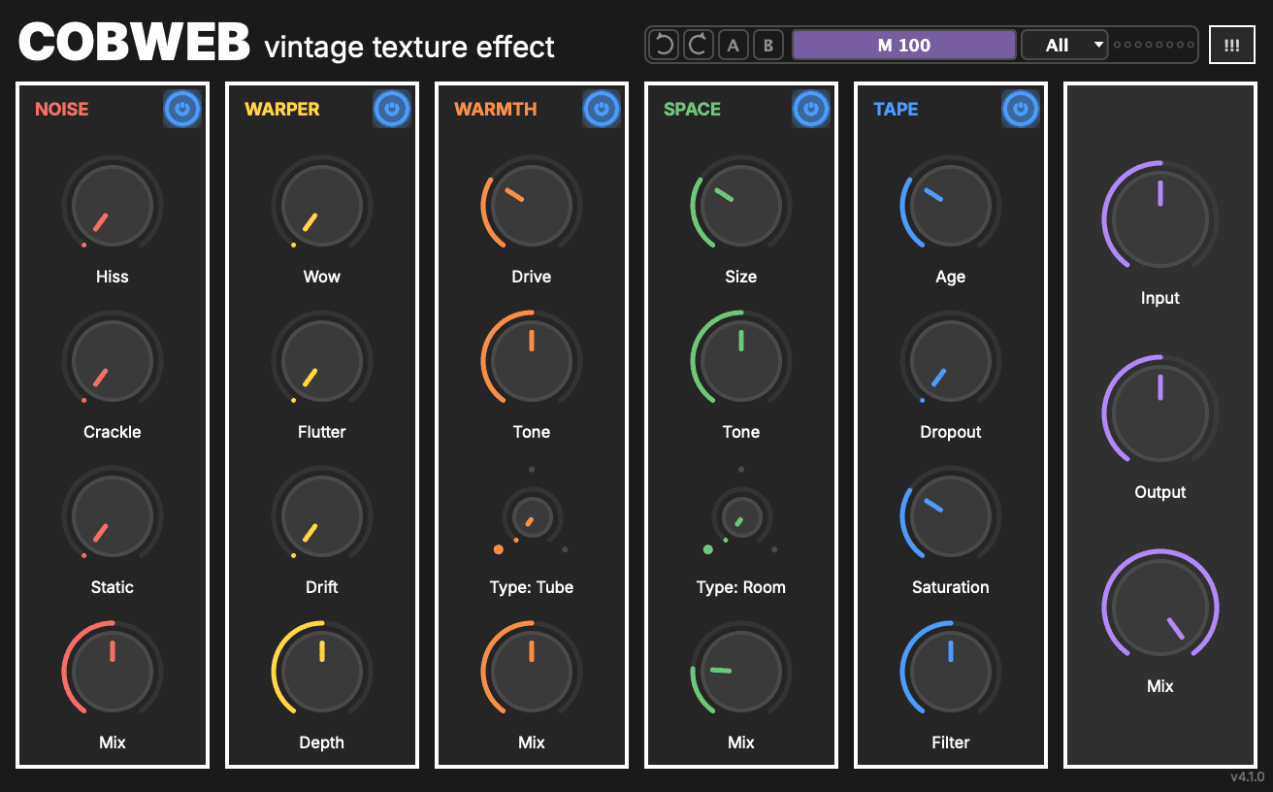Click the Type: Tube selector knob
The image size is (1273, 792).
coord(532,516)
